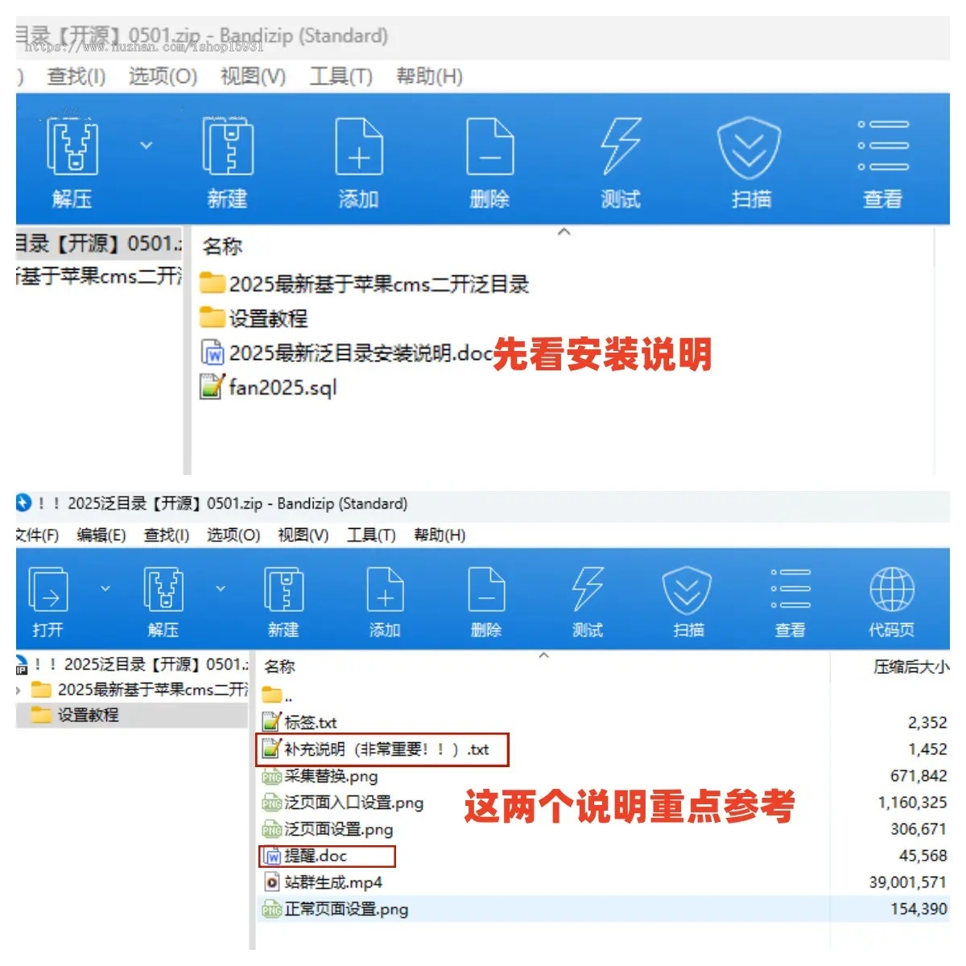Image resolution: width=966 pixels, height=966 pixels.
Task: Select fan2025.sql file
Action: point(268,388)
